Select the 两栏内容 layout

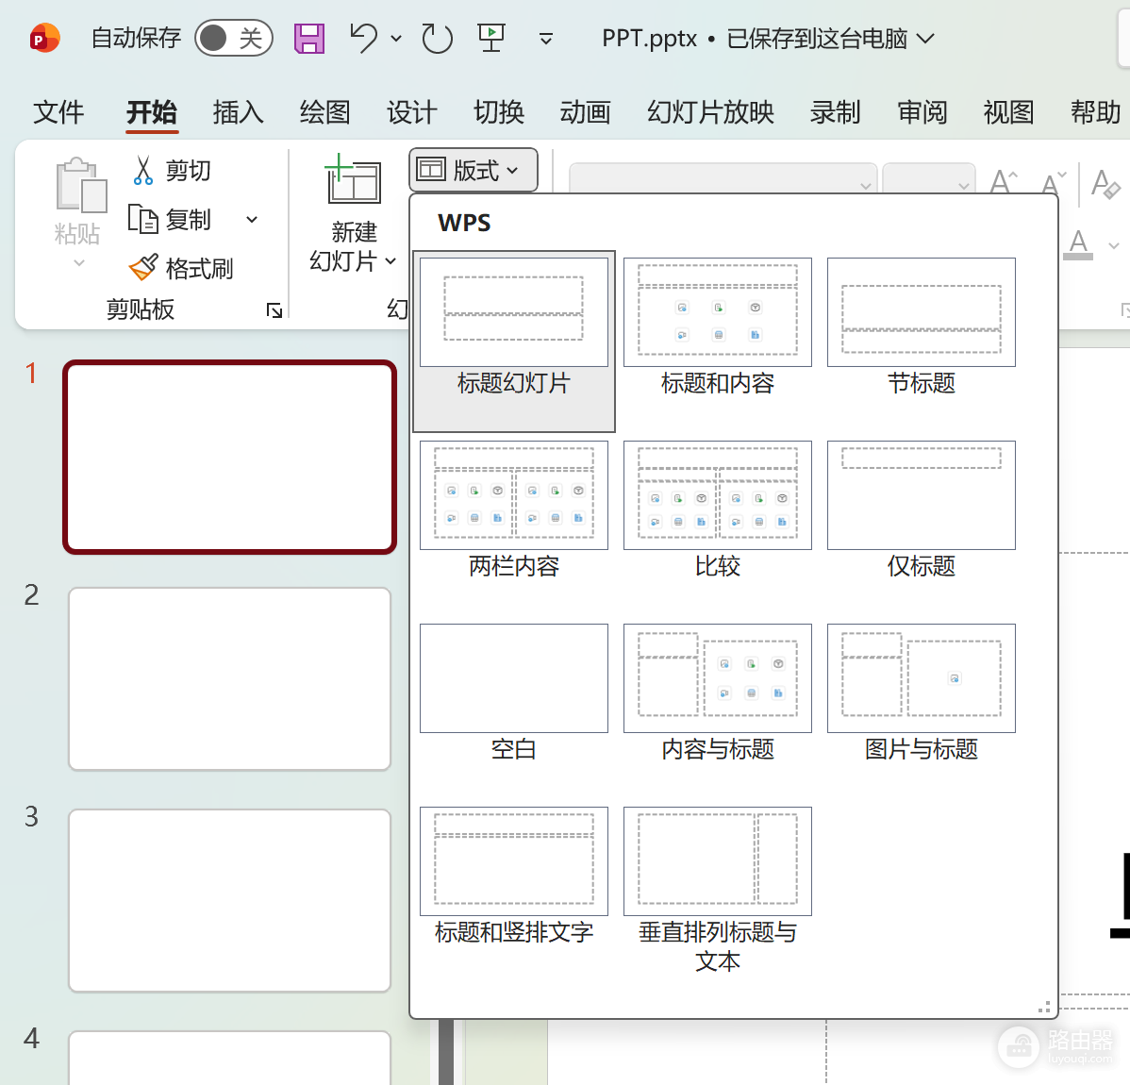514,510
